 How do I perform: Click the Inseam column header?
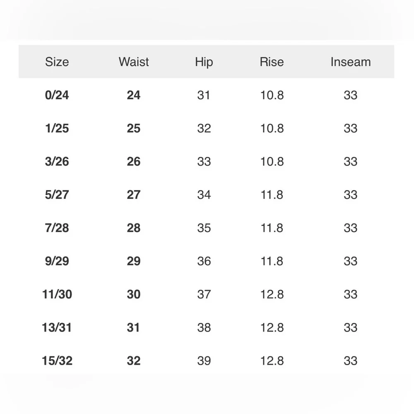351,62
